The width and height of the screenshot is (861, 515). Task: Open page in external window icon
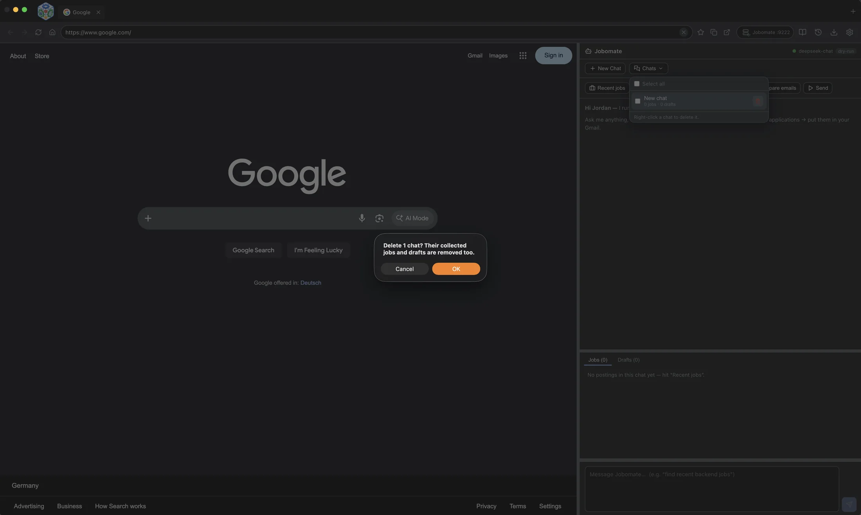pyautogui.click(x=727, y=32)
